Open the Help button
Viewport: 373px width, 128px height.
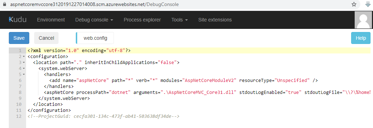click(361, 38)
